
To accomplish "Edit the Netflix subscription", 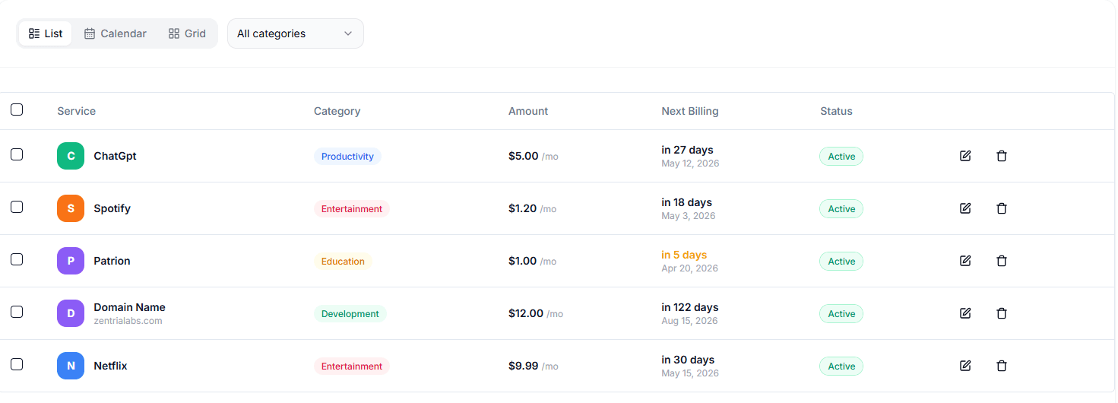I will [x=965, y=366].
